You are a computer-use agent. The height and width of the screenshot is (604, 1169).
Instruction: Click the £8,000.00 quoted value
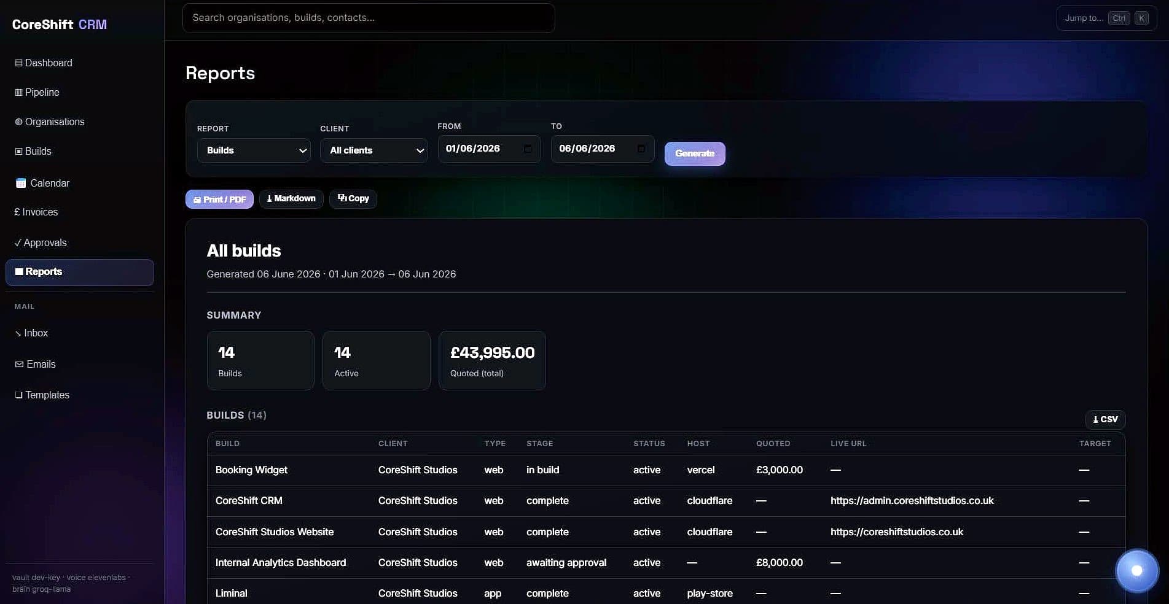[780, 563]
